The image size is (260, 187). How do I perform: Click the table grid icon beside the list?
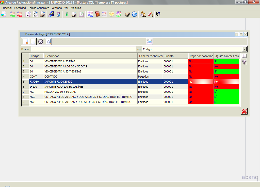[244, 56]
